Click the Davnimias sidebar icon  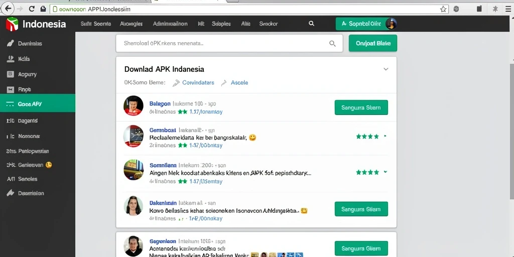(11, 43)
